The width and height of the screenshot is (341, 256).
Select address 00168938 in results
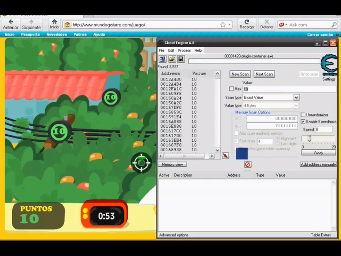click(171, 150)
